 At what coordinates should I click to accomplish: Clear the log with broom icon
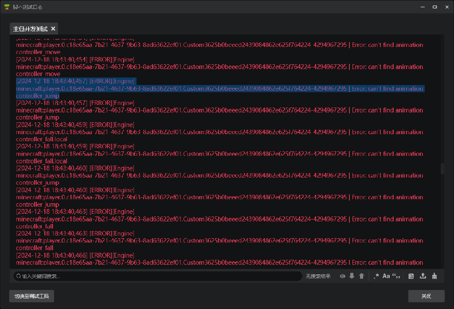[434, 276]
